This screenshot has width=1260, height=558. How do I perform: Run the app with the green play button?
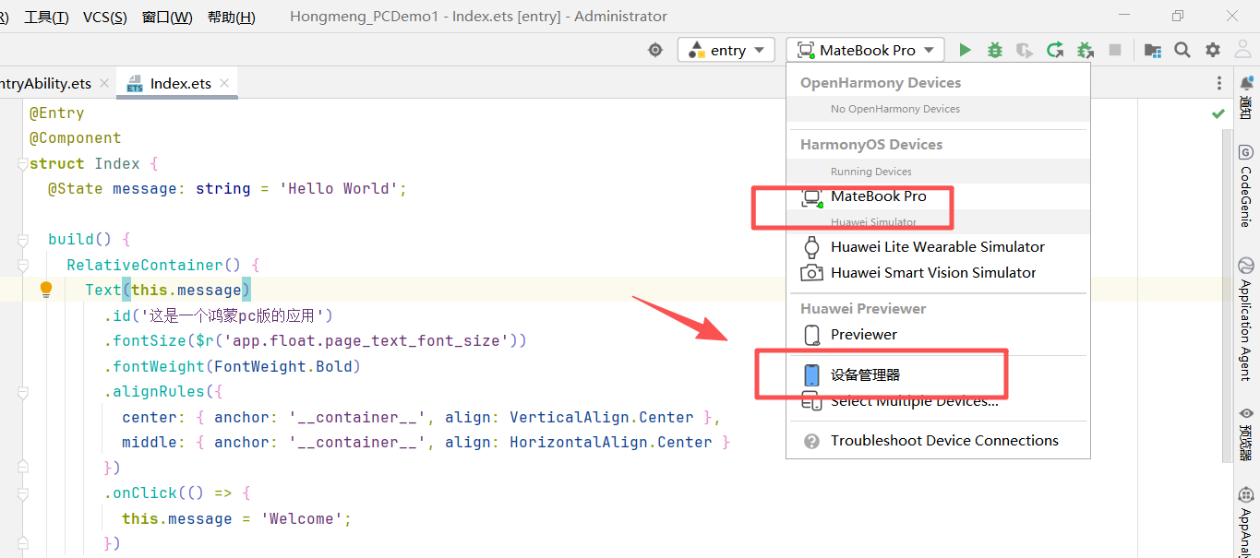tap(965, 50)
